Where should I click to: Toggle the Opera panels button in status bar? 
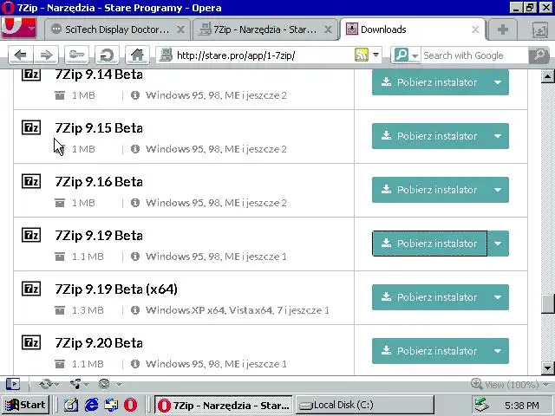click(13, 384)
